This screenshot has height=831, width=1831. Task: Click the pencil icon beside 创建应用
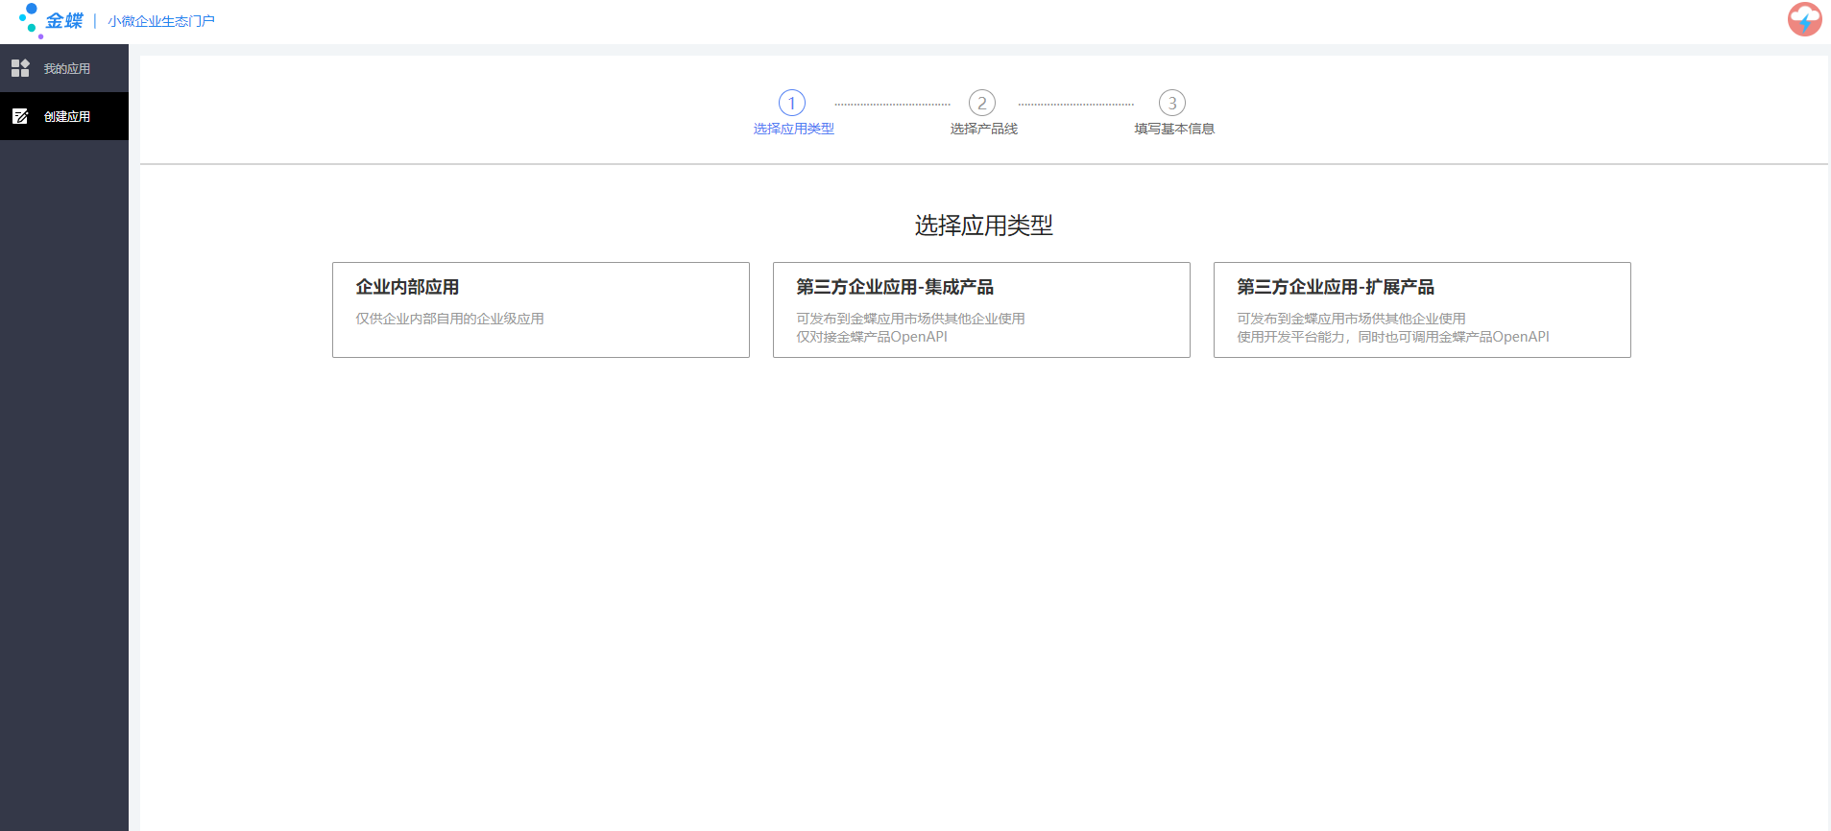(x=20, y=116)
